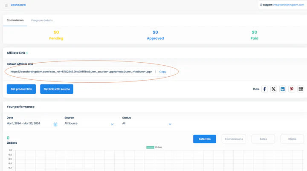Click the Affiliate Link info icon
Viewport: 307px width, 171px height.
coord(27,53)
